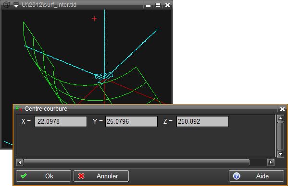Click the horizontal scrollbar left arrow
The height and width of the screenshot is (186, 288).
coord(20,162)
